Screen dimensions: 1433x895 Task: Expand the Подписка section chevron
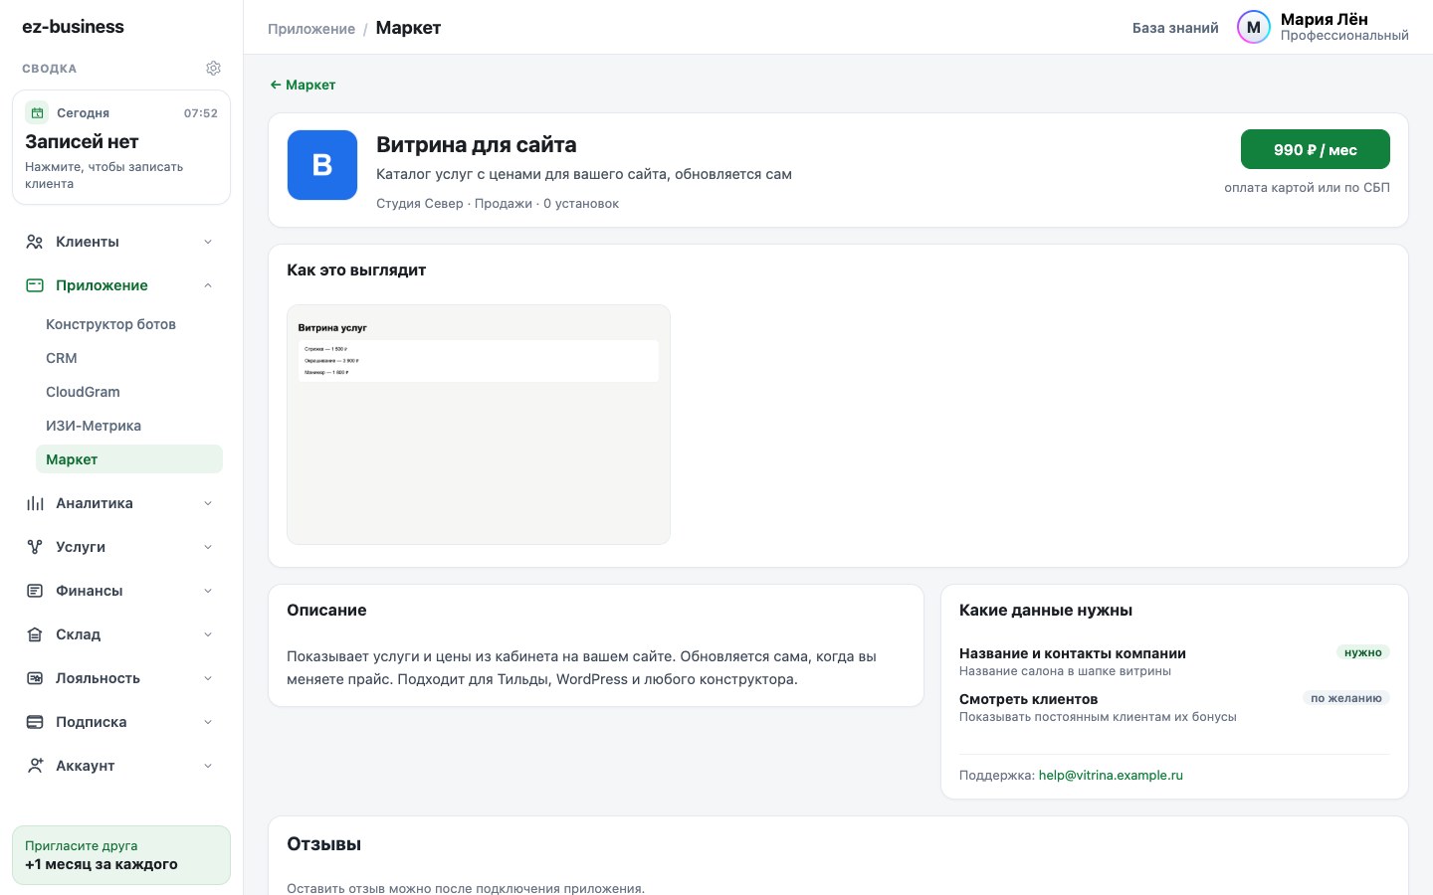tap(208, 722)
